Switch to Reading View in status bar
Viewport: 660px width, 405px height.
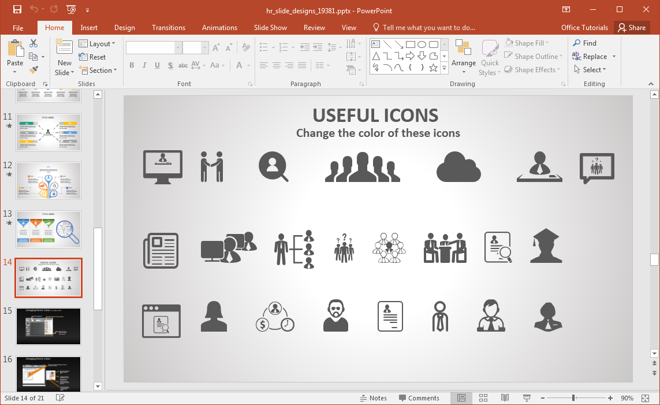coord(505,398)
